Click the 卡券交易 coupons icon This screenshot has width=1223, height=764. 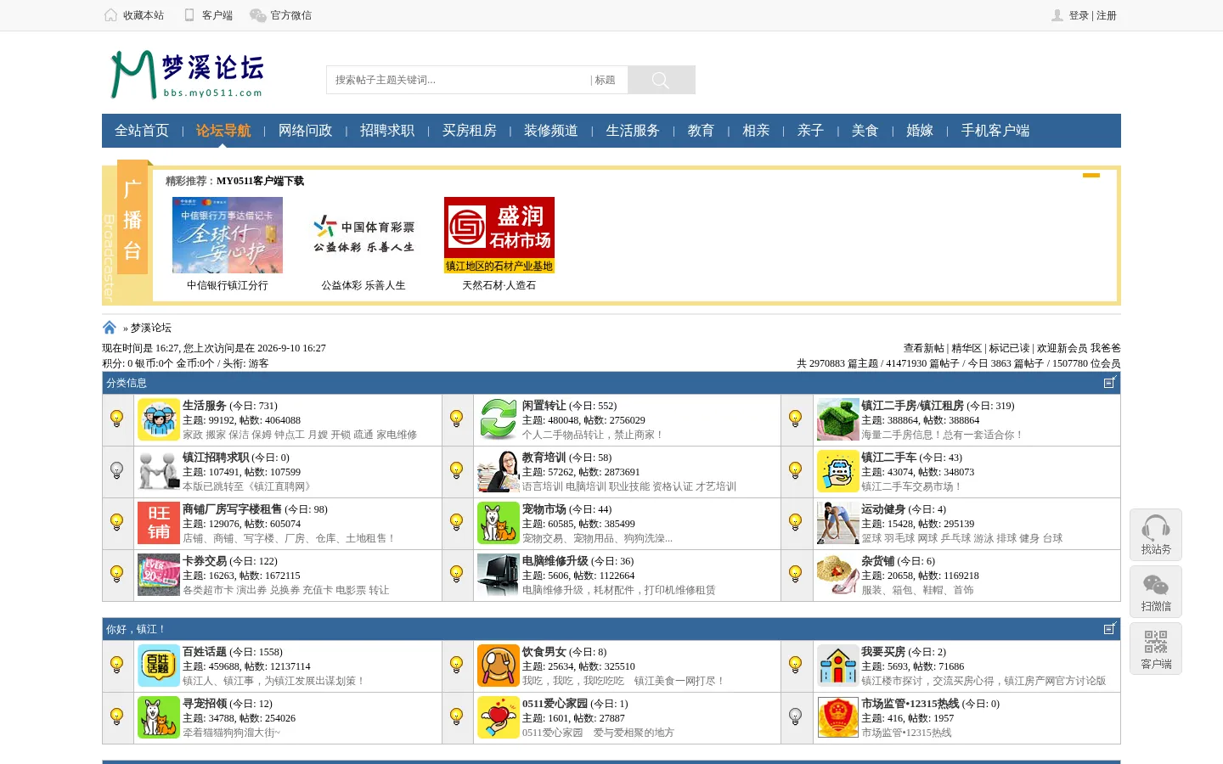point(159,575)
